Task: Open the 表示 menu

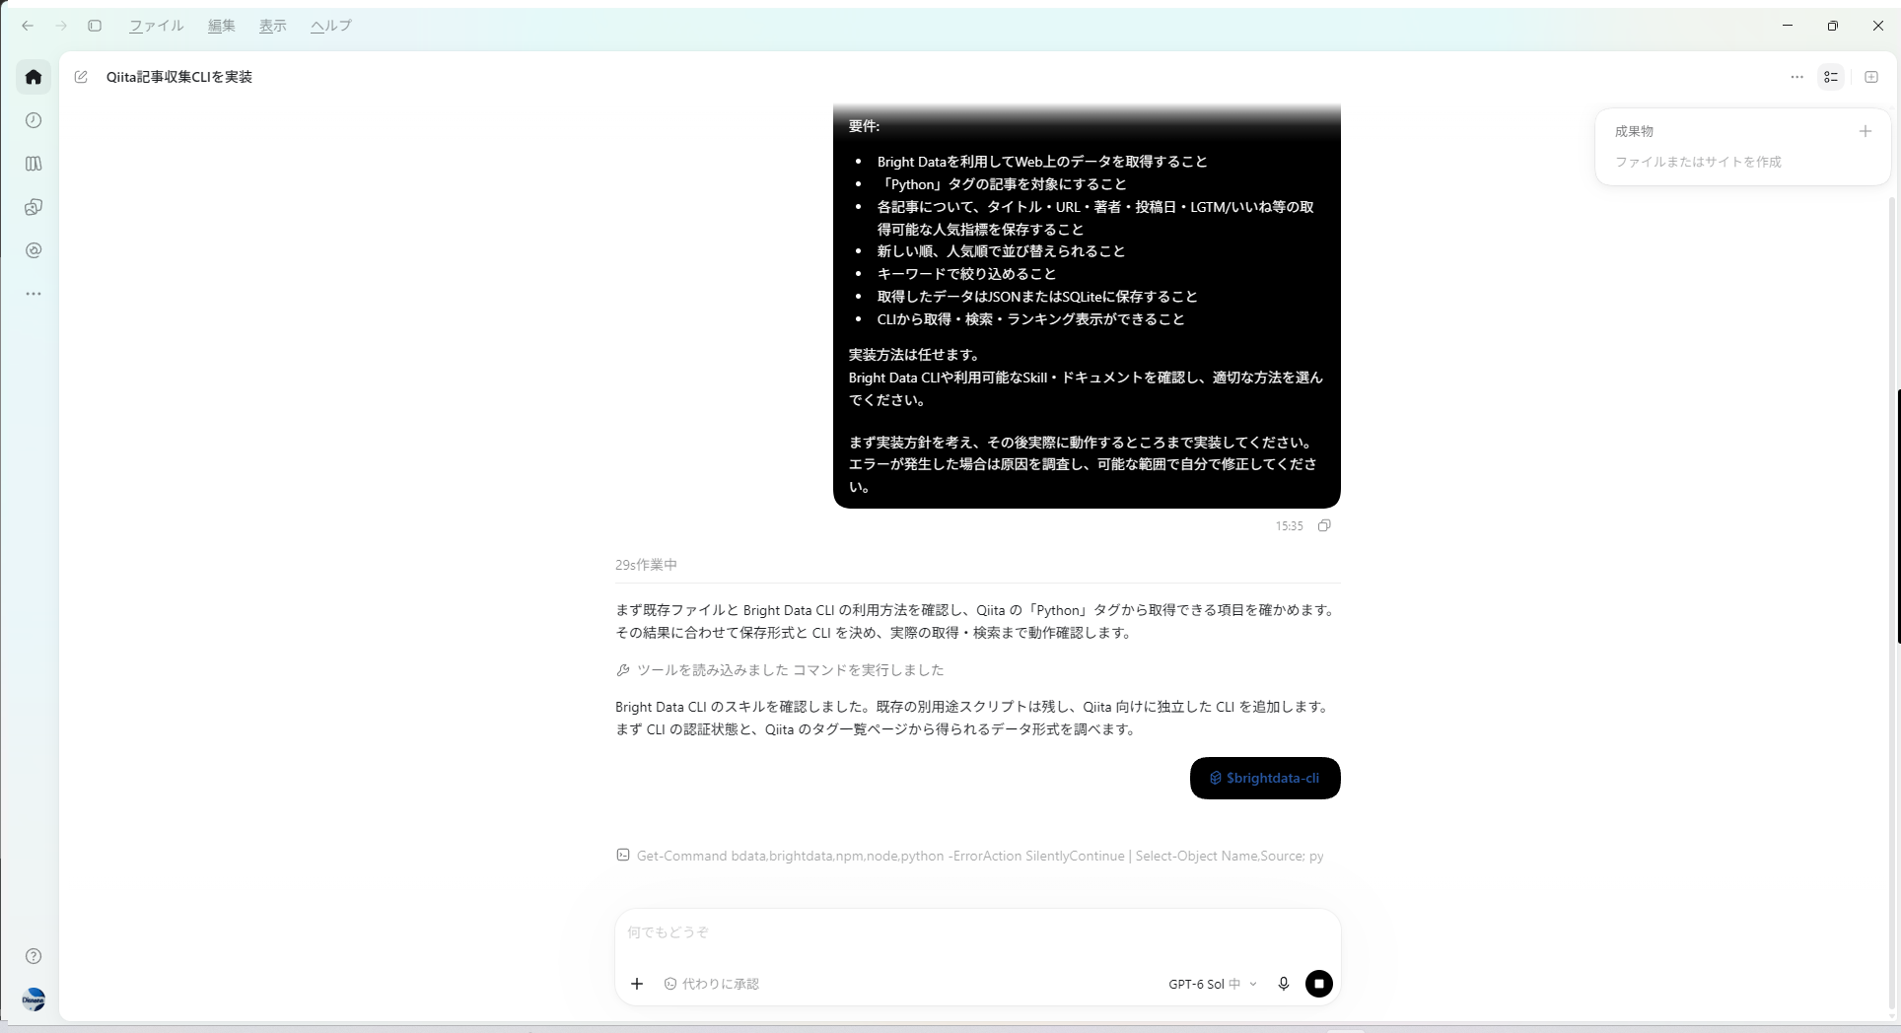Action: (x=273, y=26)
